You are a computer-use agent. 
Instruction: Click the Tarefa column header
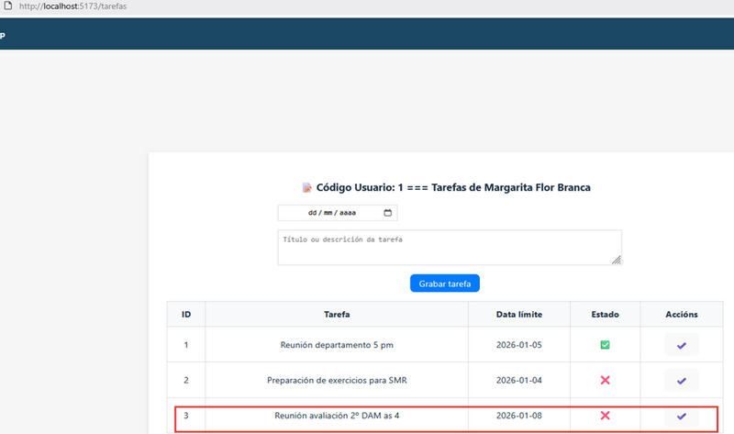tap(337, 314)
